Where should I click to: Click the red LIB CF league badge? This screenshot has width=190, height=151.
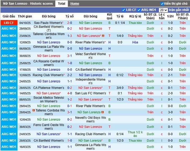(x=8, y=23)
